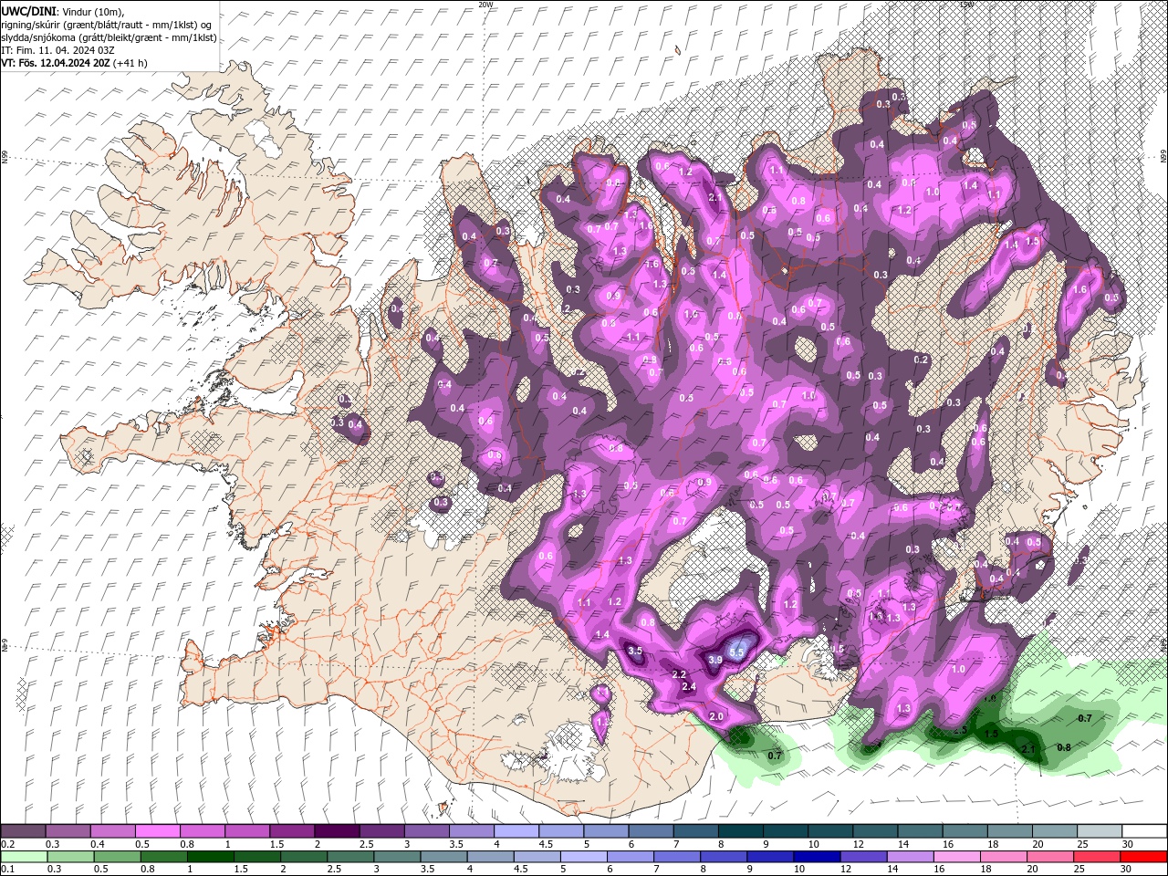Pick the snow legend swatch starting at 0.4

click(112, 831)
